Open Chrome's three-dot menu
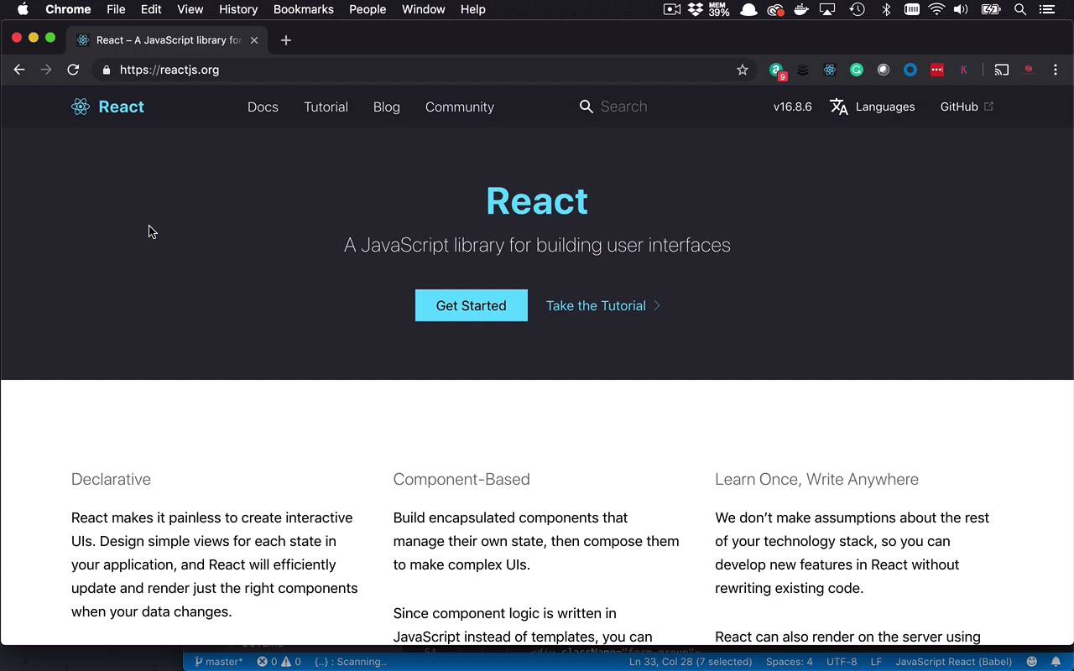The width and height of the screenshot is (1074, 671). click(1056, 70)
